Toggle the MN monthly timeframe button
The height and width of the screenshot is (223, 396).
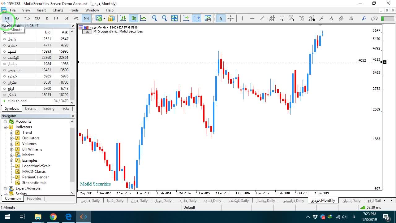86,18
